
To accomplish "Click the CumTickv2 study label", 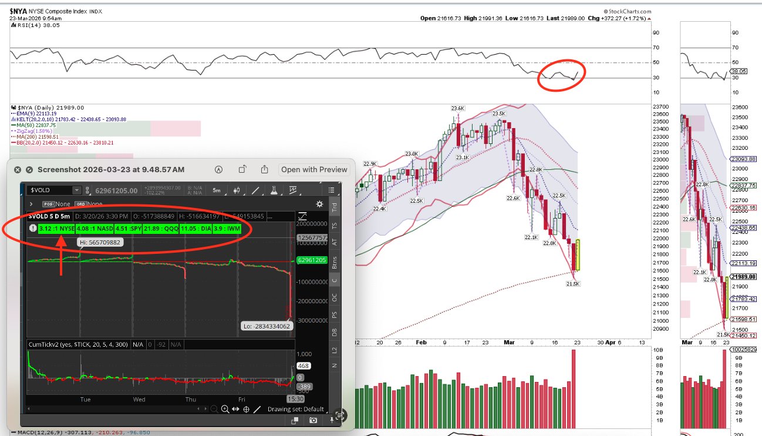I will click(79, 345).
